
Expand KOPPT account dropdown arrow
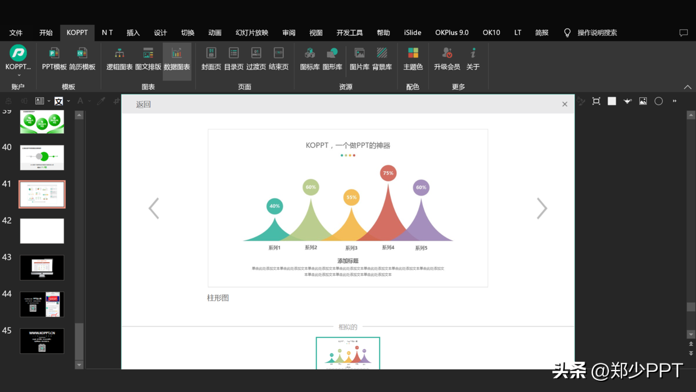click(19, 75)
